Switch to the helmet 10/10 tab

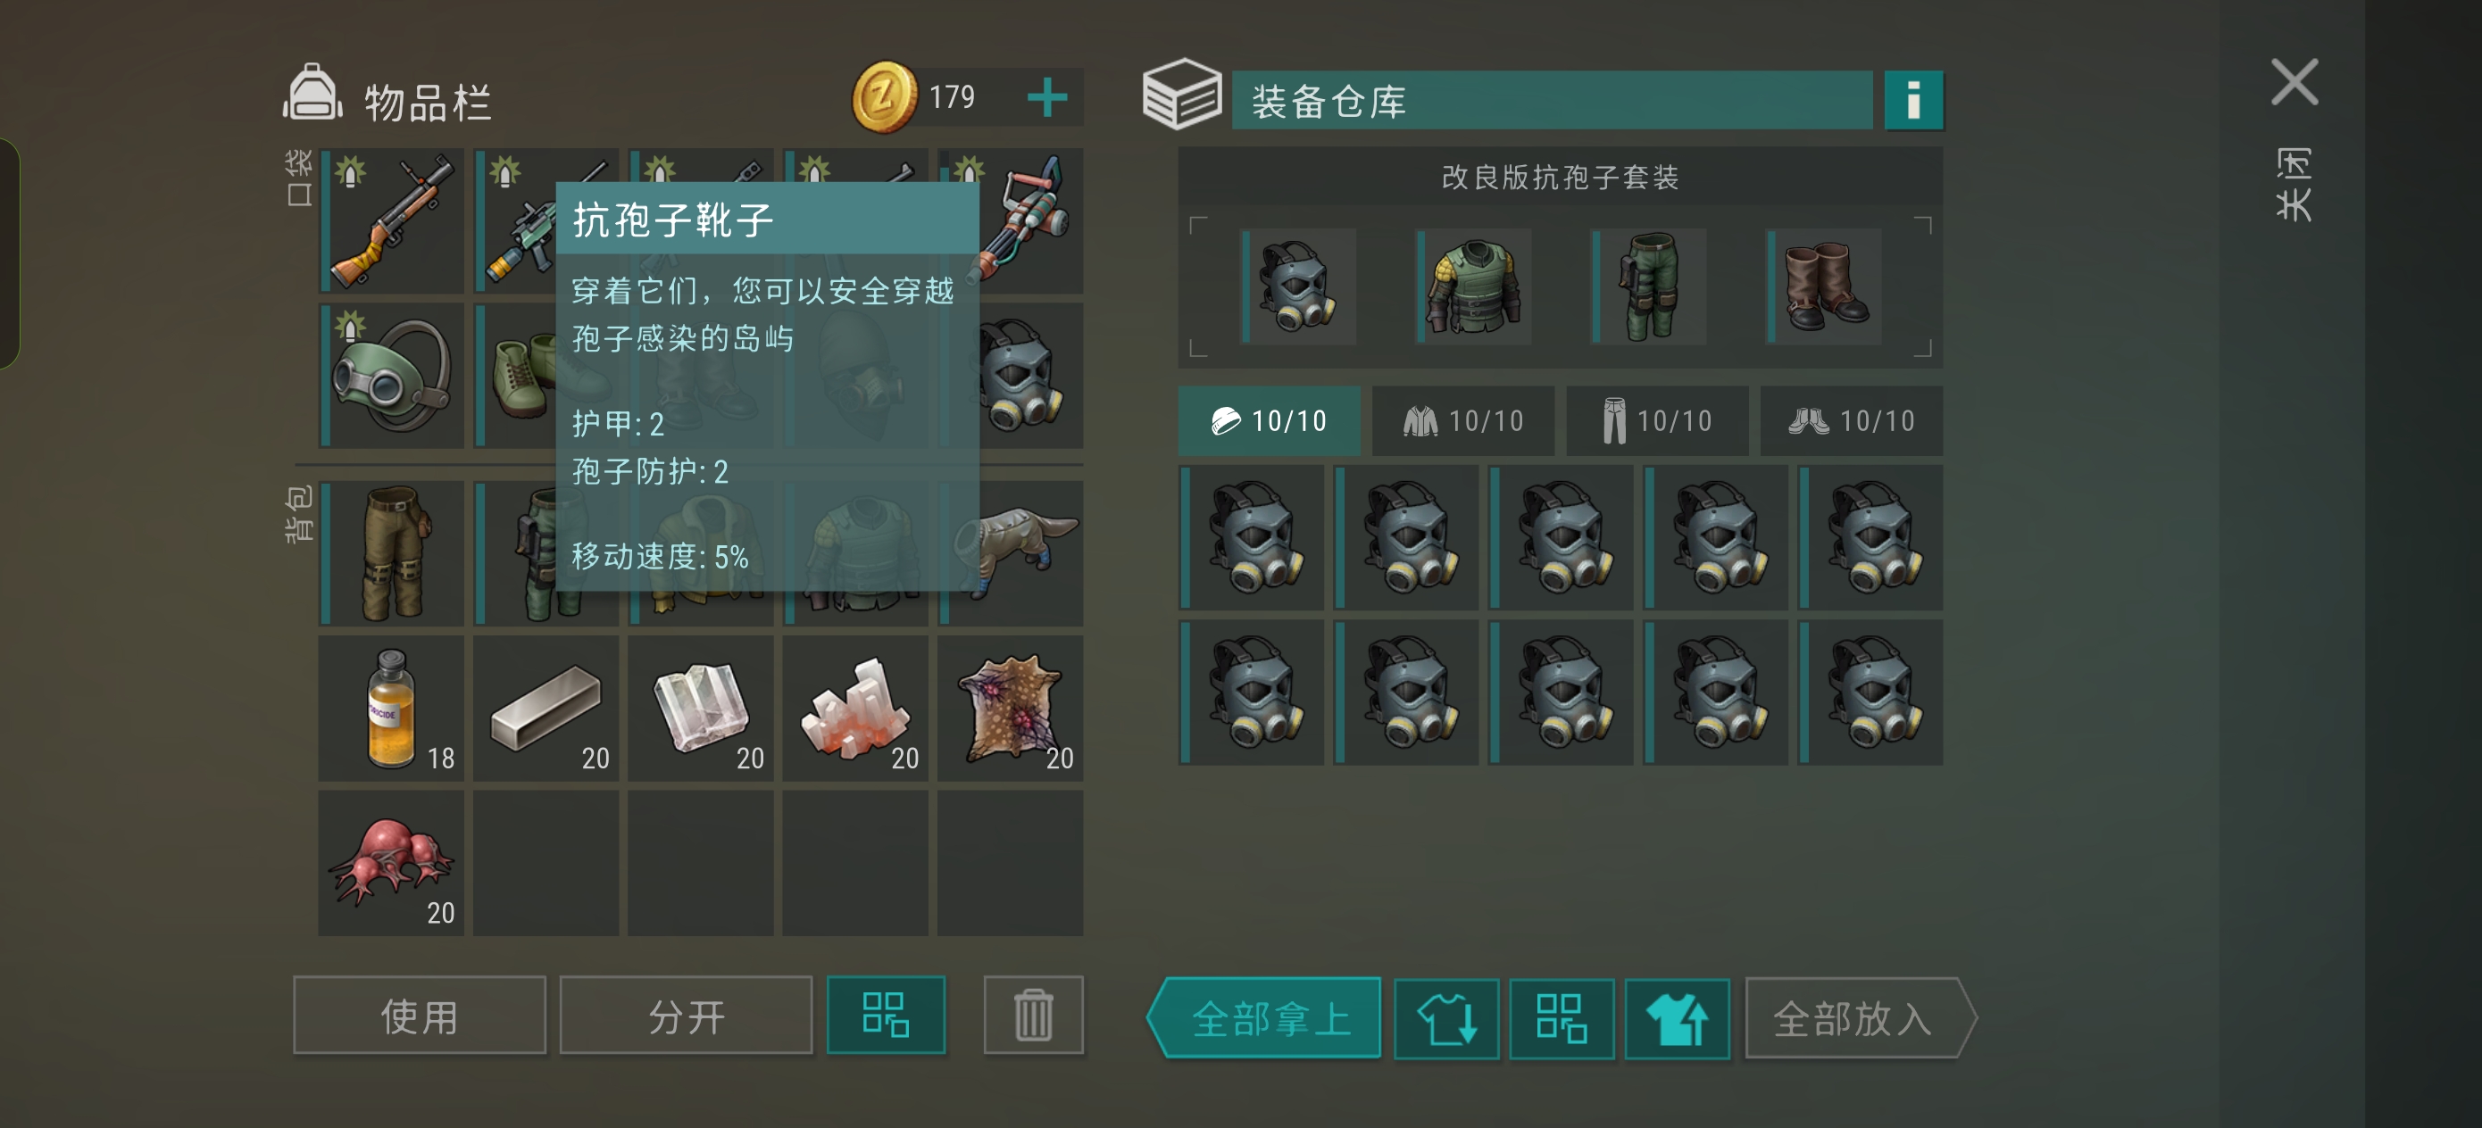pos(1269,421)
